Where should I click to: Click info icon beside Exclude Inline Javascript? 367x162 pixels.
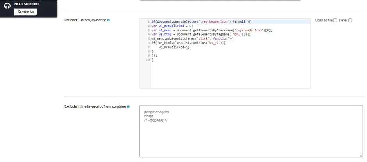pyautogui.click(x=128, y=106)
